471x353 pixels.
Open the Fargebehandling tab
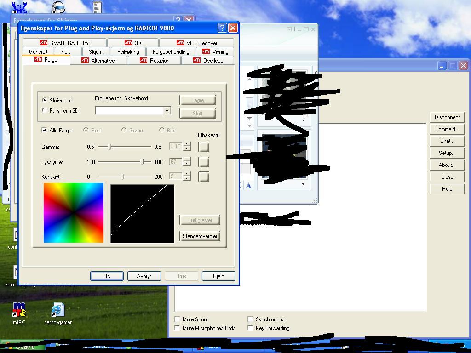[171, 51]
